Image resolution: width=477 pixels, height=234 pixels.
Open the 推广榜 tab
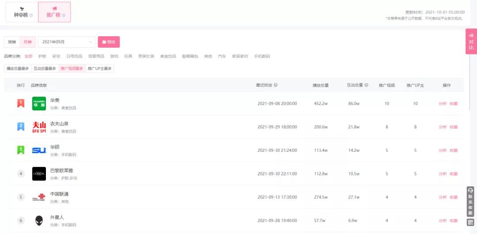tap(54, 12)
